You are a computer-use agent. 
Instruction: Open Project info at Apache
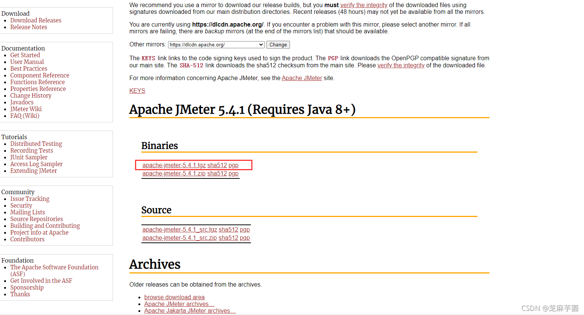pyautogui.click(x=39, y=232)
